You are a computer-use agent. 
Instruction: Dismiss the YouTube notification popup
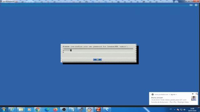tap(196, 94)
